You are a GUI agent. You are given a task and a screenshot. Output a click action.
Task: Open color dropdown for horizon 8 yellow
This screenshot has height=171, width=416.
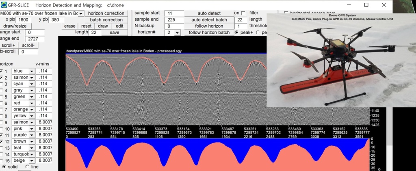click(32, 116)
